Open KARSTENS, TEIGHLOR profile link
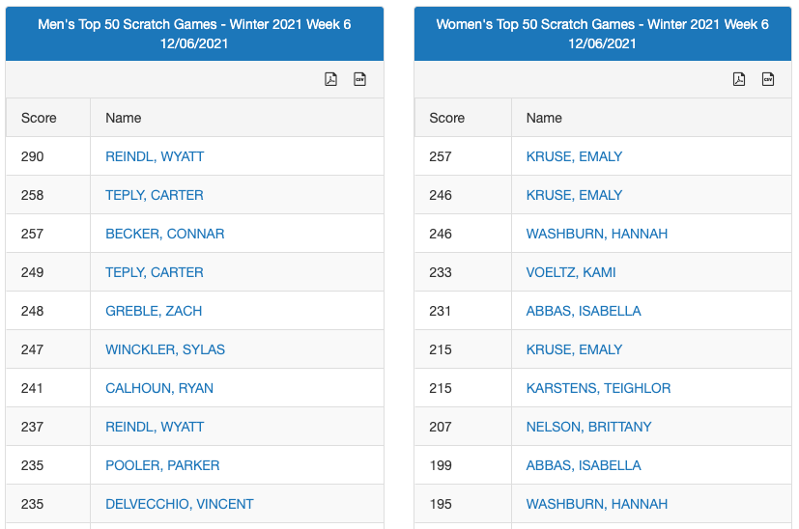Image resolution: width=799 pixels, height=529 pixels. click(x=598, y=388)
